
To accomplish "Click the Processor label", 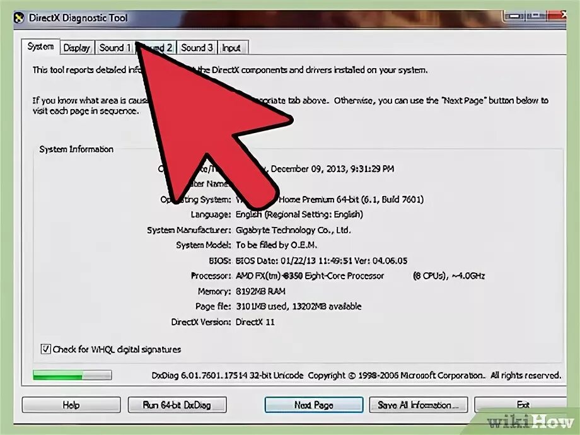I will coord(211,276).
